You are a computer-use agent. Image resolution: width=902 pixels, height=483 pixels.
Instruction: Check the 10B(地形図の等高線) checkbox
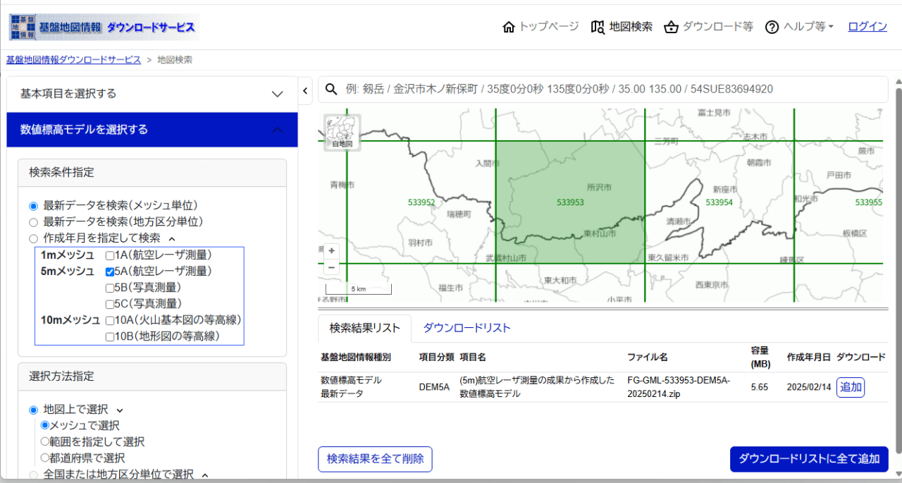[110, 337]
